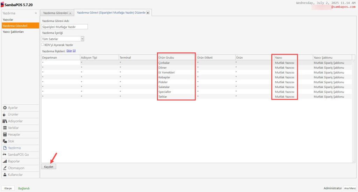Click the SambaPOS logo icon
The width and height of the screenshot is (358, 192).
[x=2, y=5]
